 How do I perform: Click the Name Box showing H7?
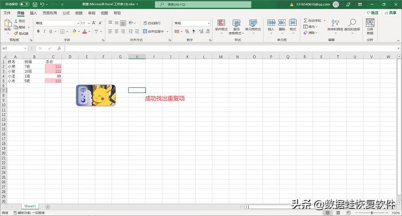pyautogui.click(x=14, y=48)
